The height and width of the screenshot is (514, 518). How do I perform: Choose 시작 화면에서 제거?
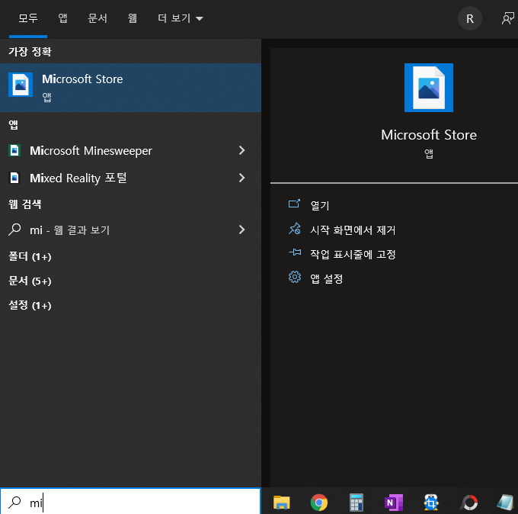tap(353, 230)
